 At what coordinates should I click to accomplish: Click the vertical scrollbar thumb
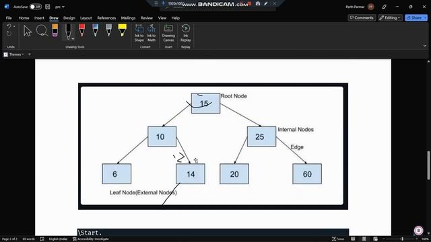point(428,165)
